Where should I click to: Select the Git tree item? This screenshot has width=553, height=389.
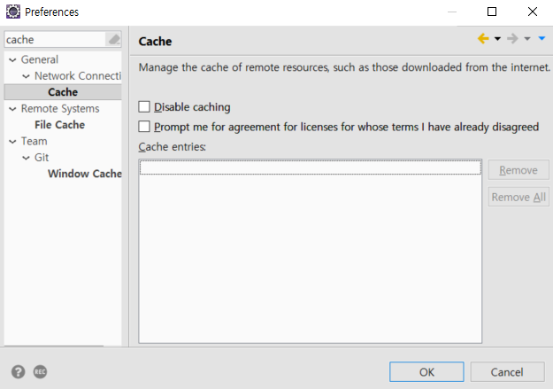tap(42, 157)
